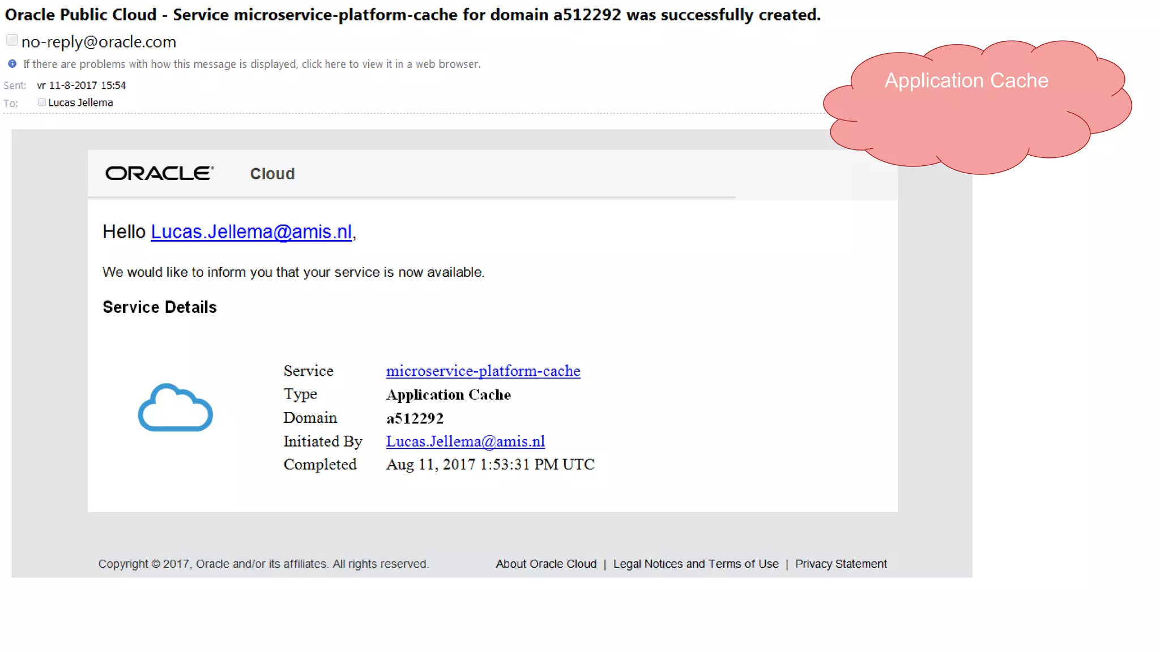This screenshot has height=652, width=1160.
Task: Click the blue info icon in message bar
Action: tap(12, 64)
